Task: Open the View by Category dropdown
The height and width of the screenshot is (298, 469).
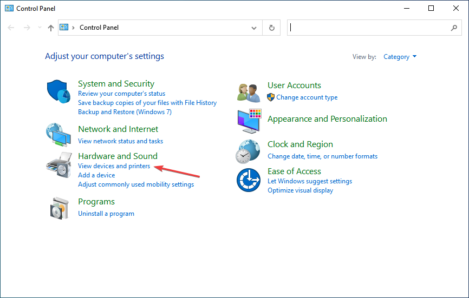Action: tap(400, 57)
